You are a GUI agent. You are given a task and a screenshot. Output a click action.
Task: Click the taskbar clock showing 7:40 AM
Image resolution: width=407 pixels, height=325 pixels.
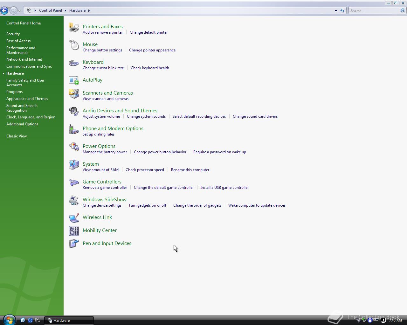[396, 320]
